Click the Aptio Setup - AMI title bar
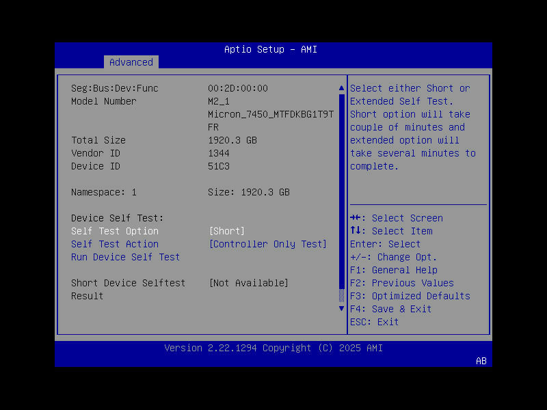 (x=270, y=49)
